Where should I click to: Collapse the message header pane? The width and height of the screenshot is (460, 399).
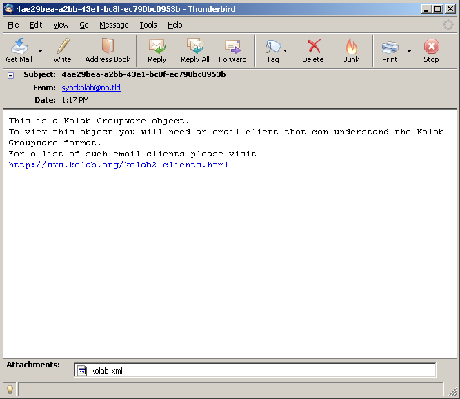point(11,76)
